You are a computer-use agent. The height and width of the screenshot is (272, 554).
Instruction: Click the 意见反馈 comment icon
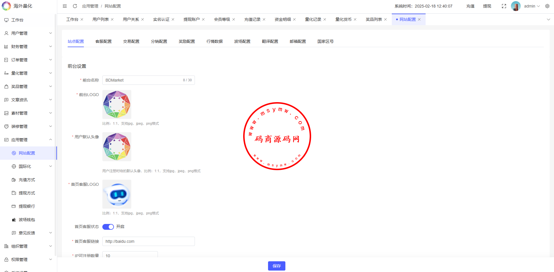[x=14, y=233]
